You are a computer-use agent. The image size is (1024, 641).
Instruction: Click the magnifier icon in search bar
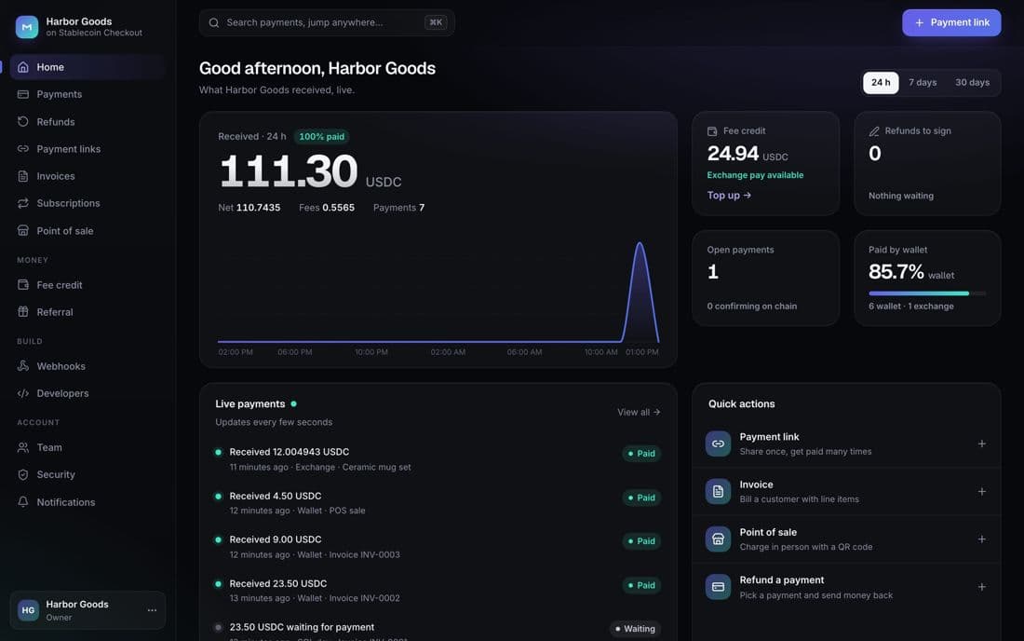point(213,23)
